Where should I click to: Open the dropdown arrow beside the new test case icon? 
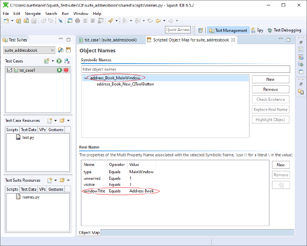53,61
